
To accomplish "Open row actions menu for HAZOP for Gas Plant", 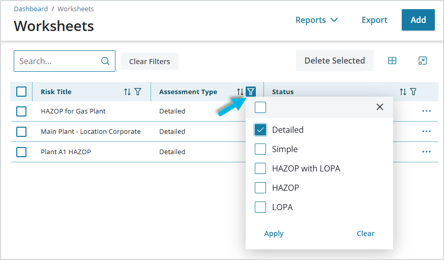I will pyautogui.click(x=426, y=111).
